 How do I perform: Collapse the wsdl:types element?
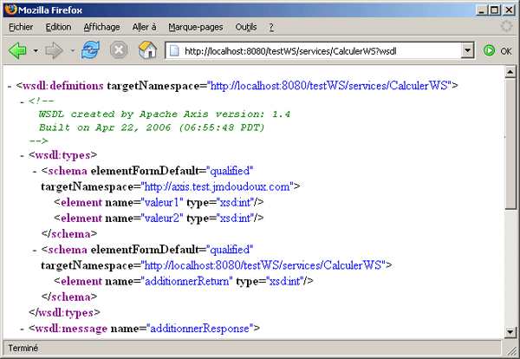point(22,156)
